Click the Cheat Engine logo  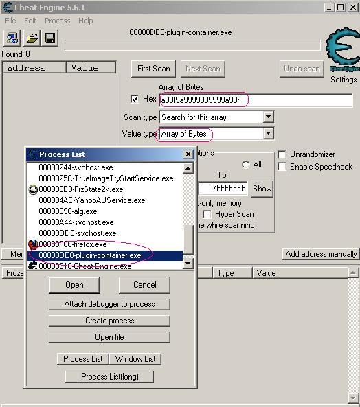(x=343, y=50)
